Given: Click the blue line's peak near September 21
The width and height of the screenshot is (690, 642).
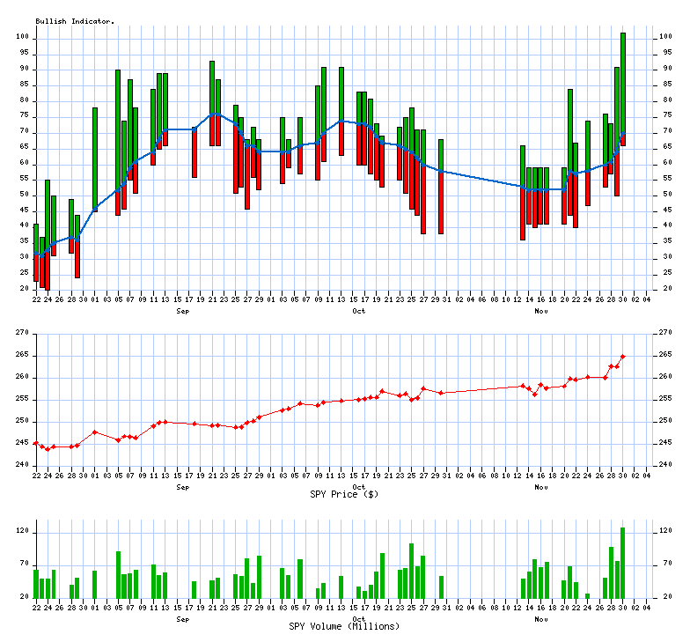Looking at the screenshot, I should coord(212,114).
